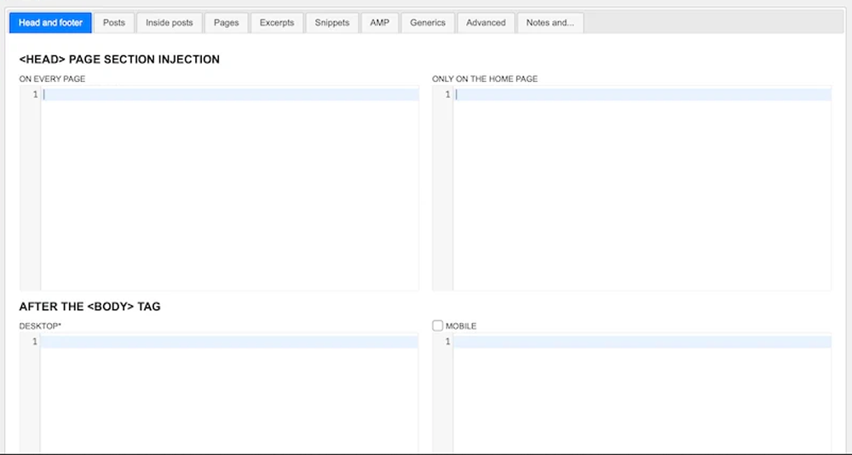Open the Snippets tab

331,23
